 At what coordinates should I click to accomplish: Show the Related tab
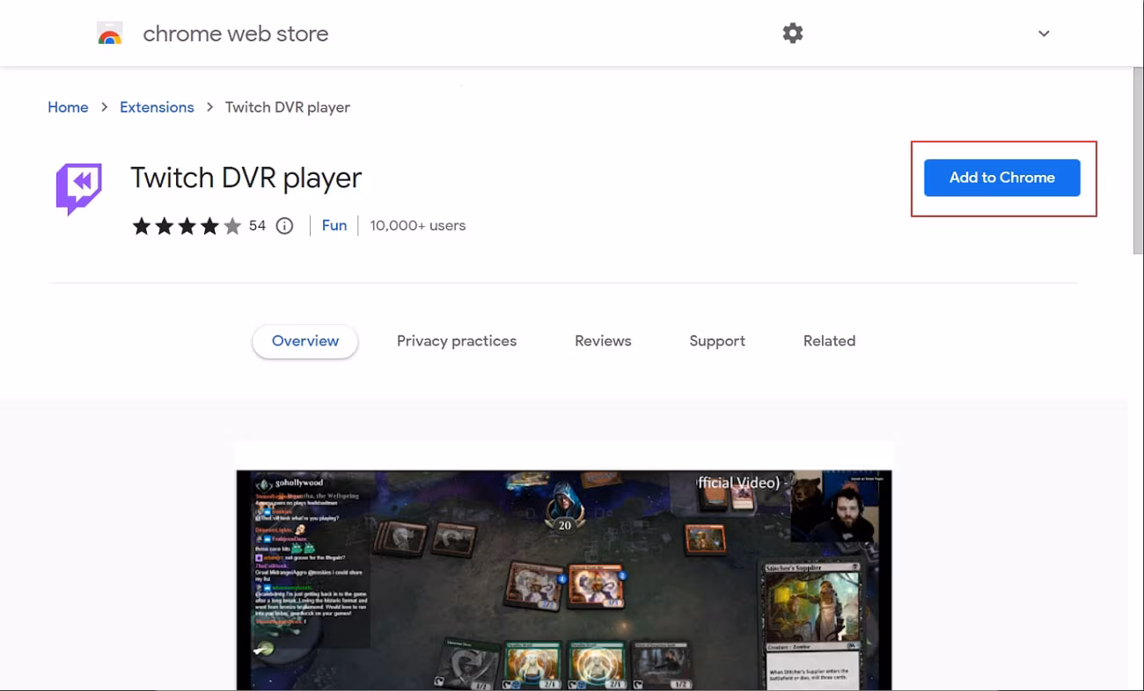click(x=829, y=341)
